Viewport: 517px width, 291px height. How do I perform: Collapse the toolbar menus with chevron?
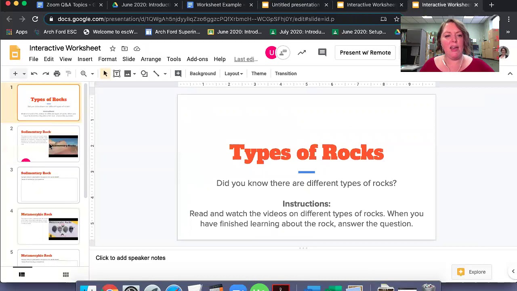pyautogui.click(x=510, y=74)
